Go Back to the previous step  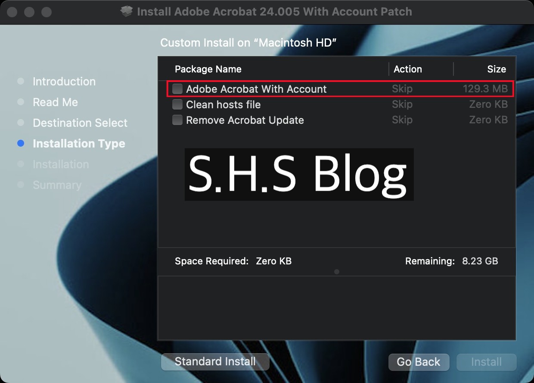coord(419,362)
